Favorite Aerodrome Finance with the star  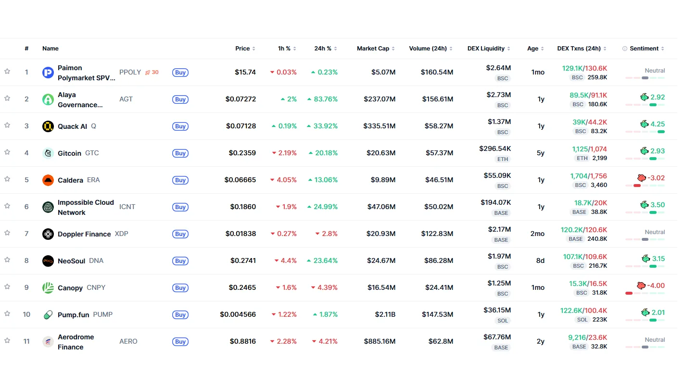point(7,341)
